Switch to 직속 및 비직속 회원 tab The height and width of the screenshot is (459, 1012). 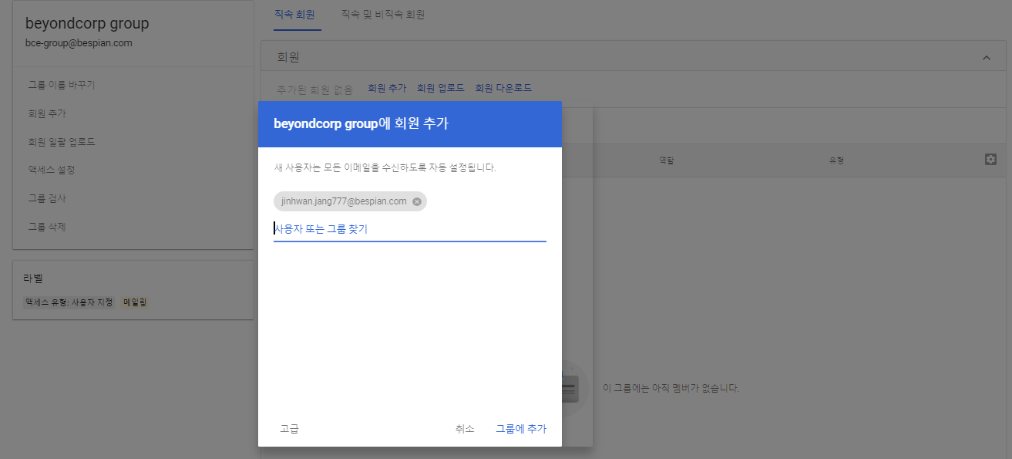(382, 15)
